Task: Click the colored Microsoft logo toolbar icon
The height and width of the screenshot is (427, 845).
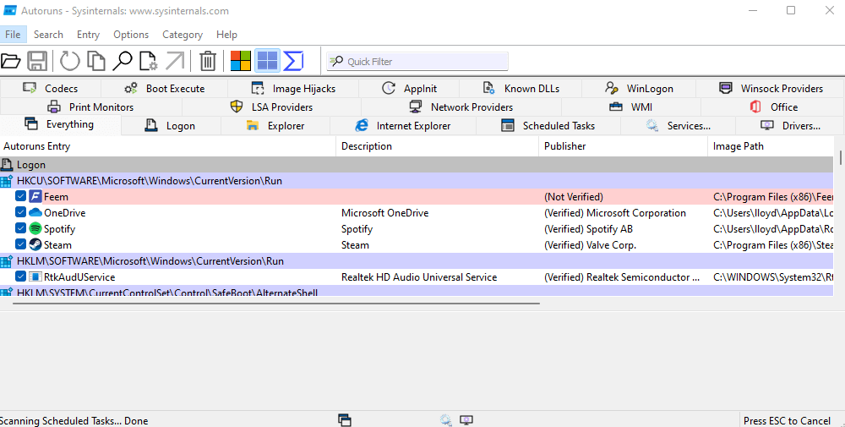Action: (x=241, y=61)
